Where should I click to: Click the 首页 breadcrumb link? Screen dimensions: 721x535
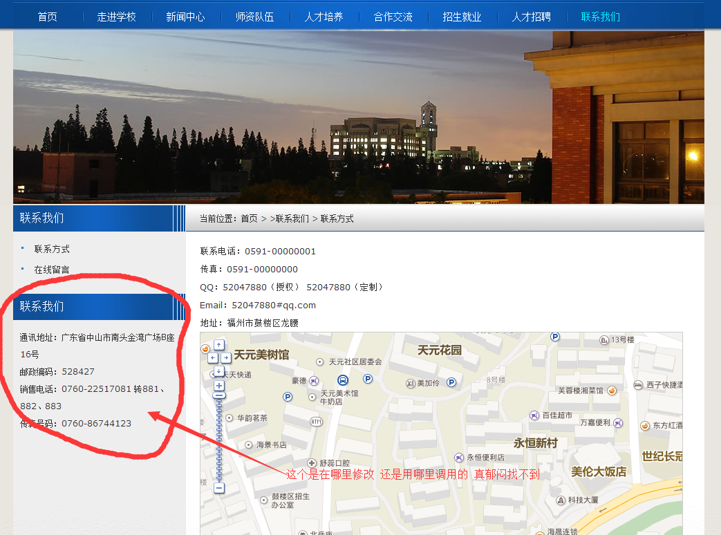[x=249, y=218]
